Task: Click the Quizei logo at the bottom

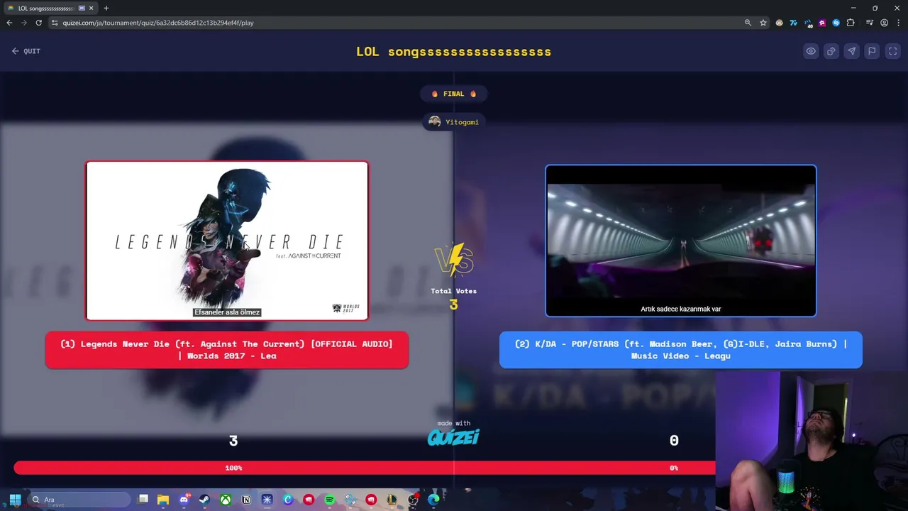Action: (454, 437)
